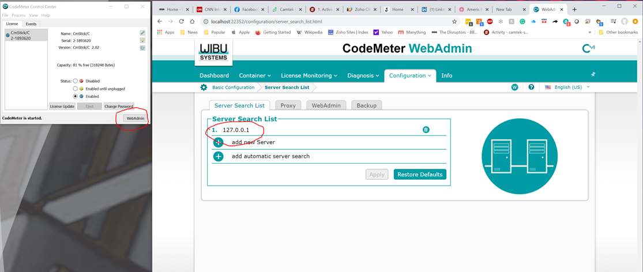Screen dimensions: 643x272
Task: Click the Chrome profile avatar icon
Action: tap(625, 21)
